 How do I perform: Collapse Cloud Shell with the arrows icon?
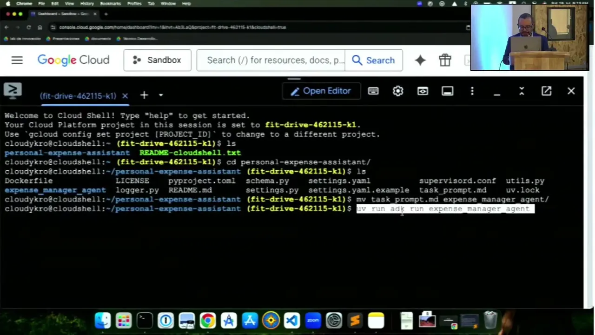522,91
